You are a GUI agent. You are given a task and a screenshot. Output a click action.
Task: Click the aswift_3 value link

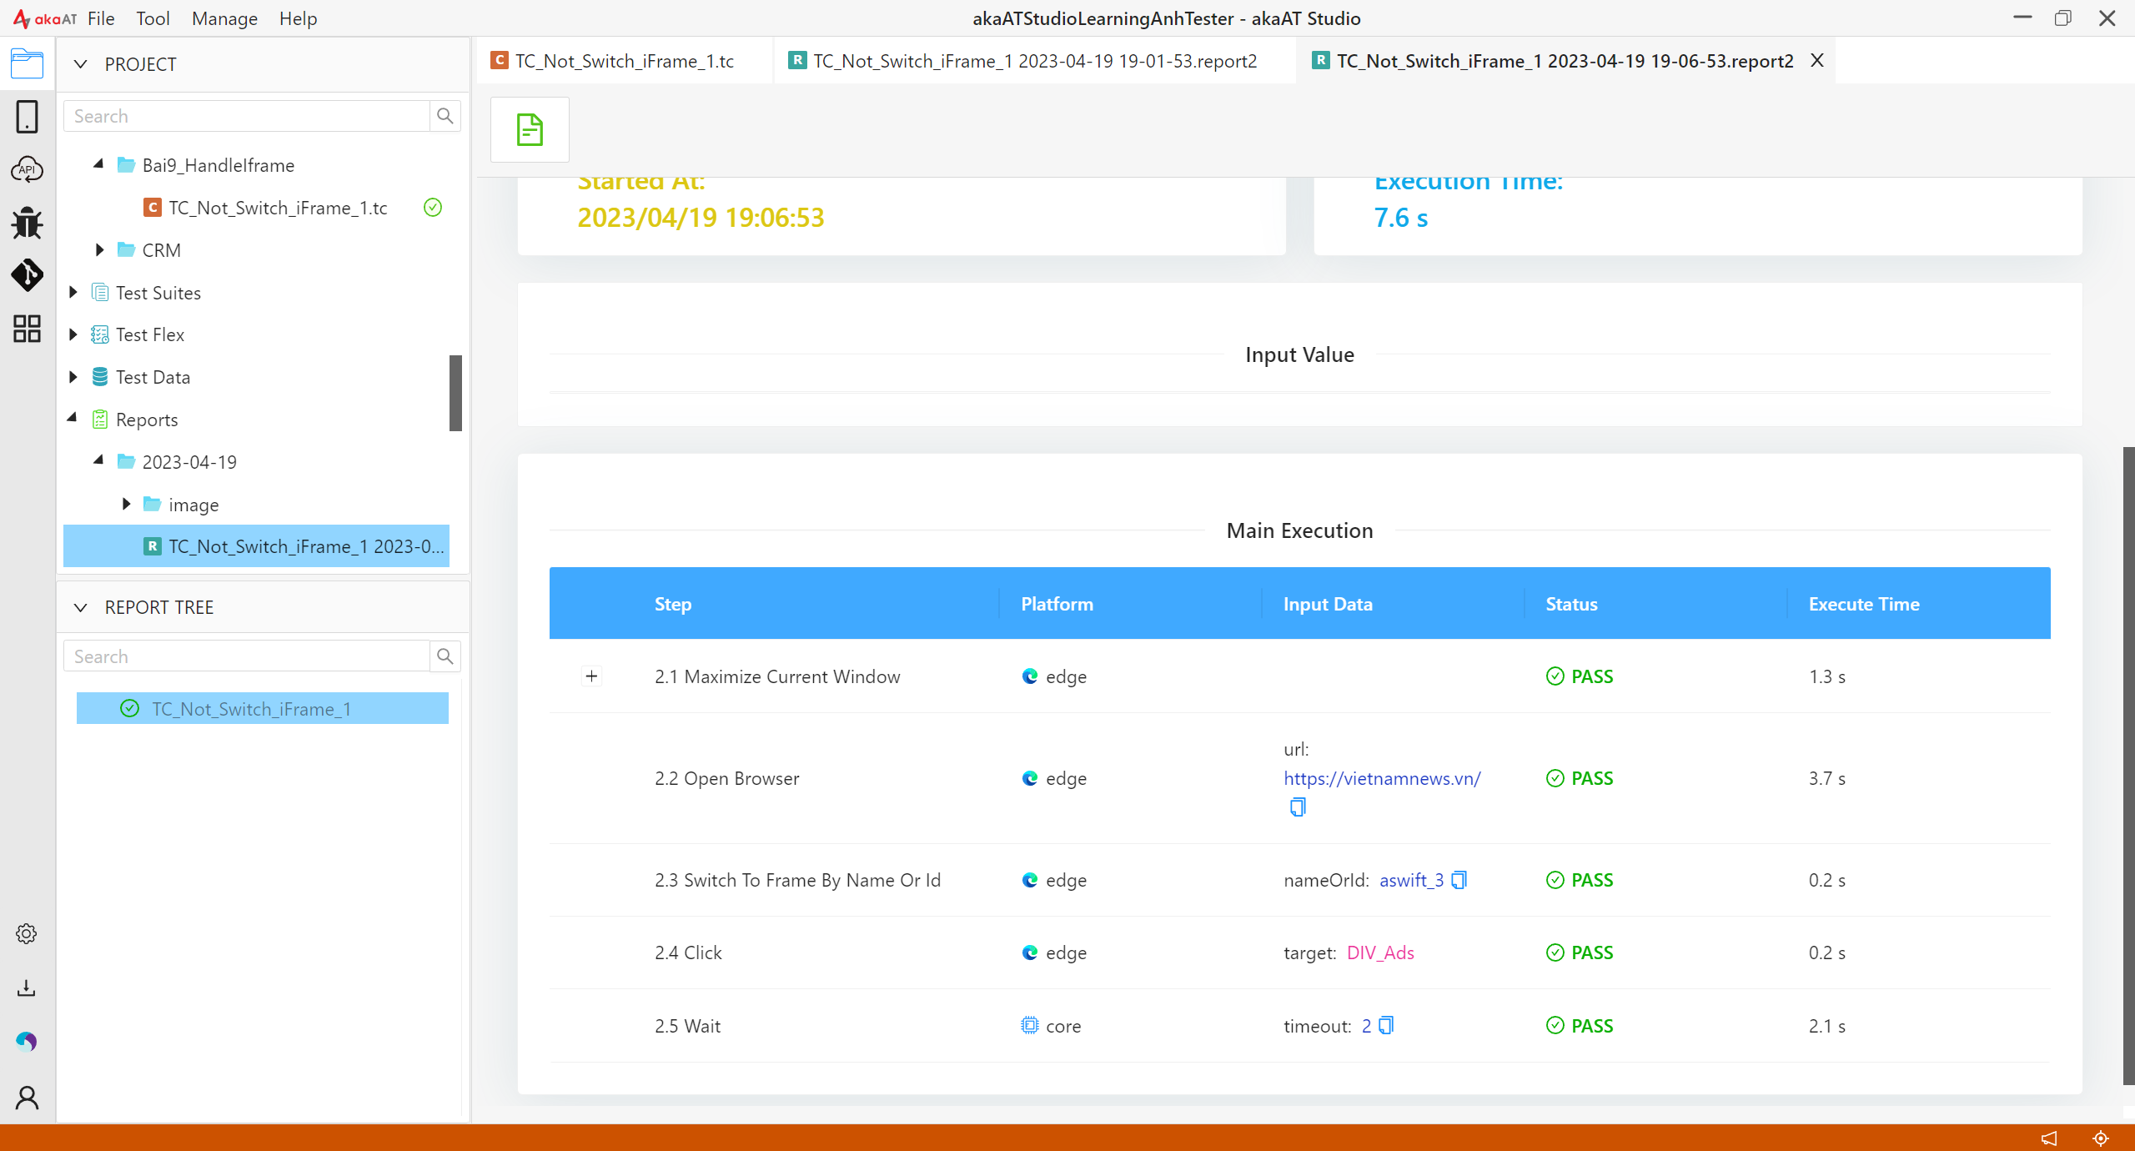click(1411, 880)
